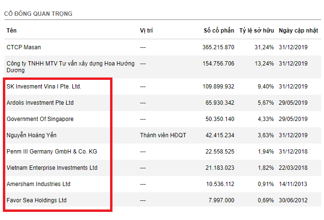Sort by Số cổ phần column header
The width and height of the screenshot is (324, 220).
click(219, 30)
